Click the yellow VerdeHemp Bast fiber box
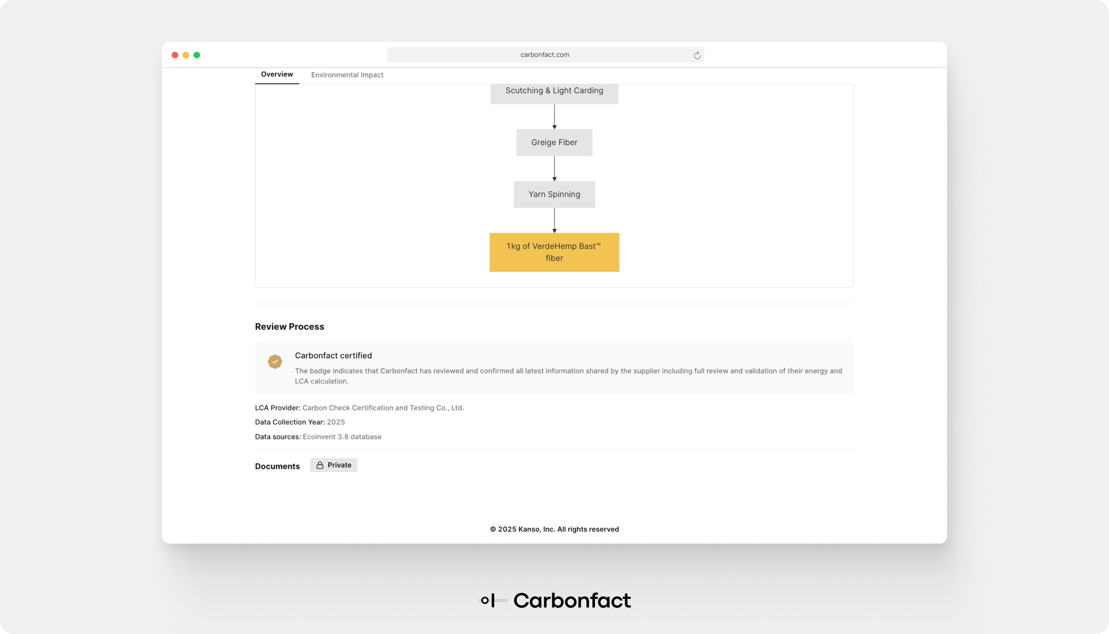This screenshot has width=1109, height=634. click(x=554, y=252)
